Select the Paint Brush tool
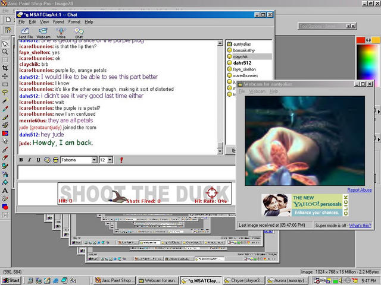The image size is (381, 285). [x=5, y=117]
